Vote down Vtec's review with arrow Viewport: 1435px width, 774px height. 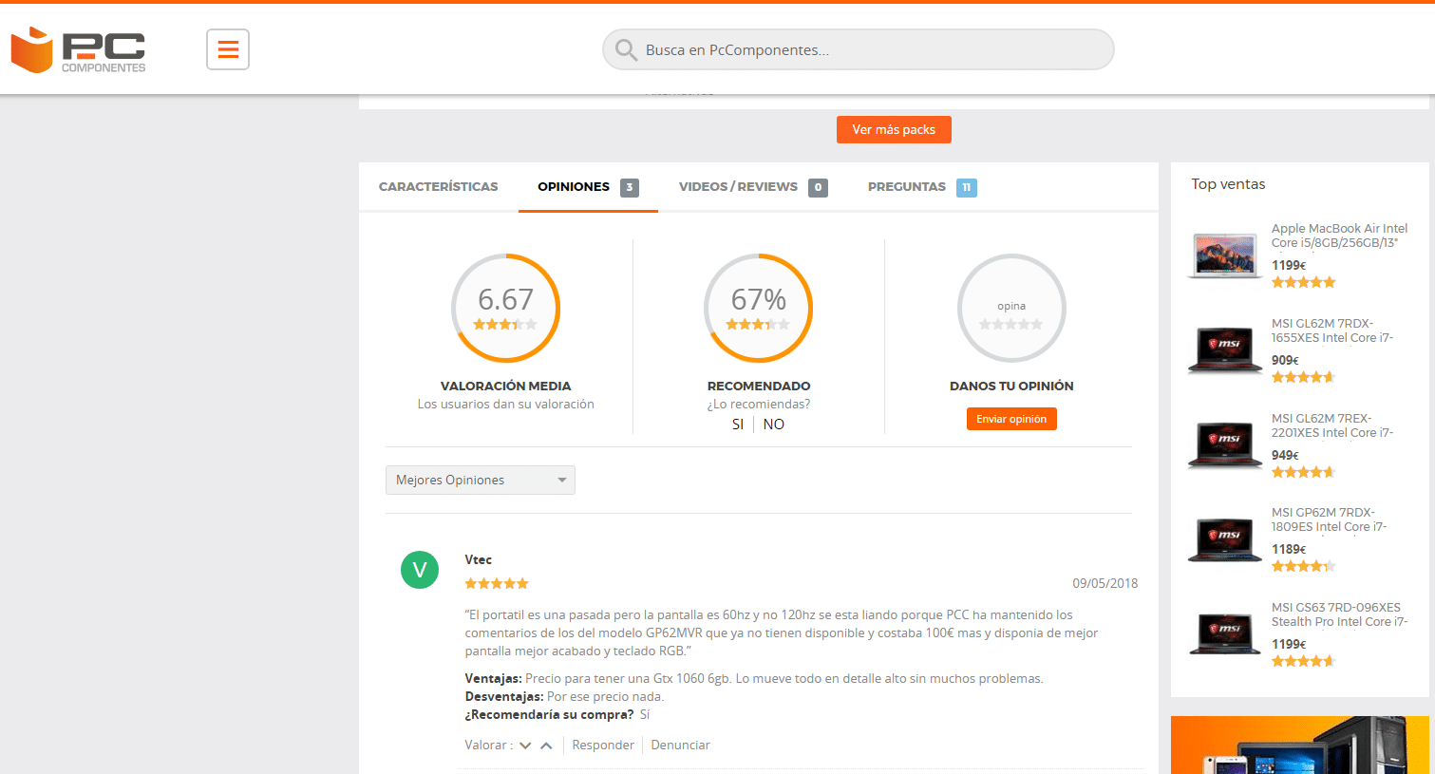coord(525,746)
